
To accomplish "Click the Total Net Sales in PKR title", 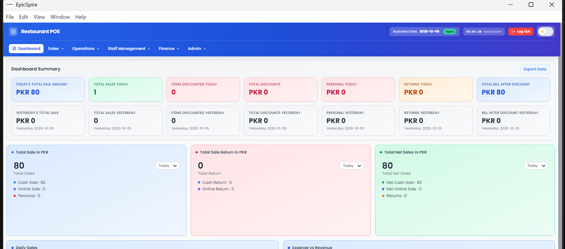I will [x=405, y=152].
